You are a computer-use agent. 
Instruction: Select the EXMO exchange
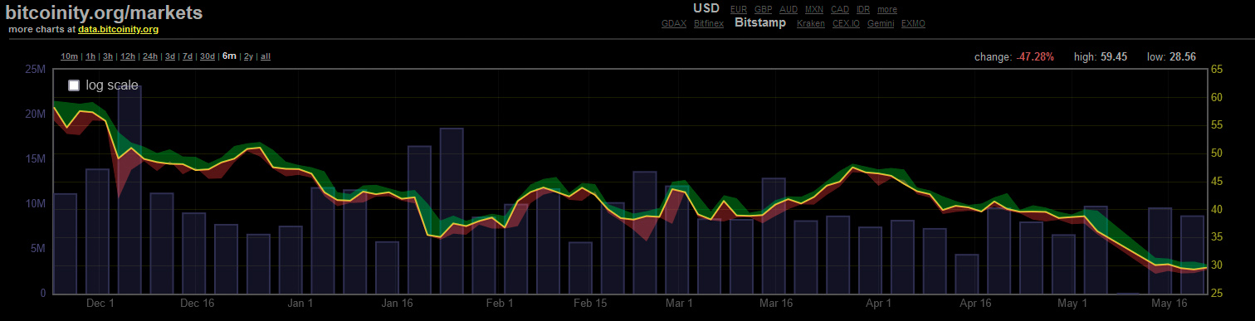[913, 23]
